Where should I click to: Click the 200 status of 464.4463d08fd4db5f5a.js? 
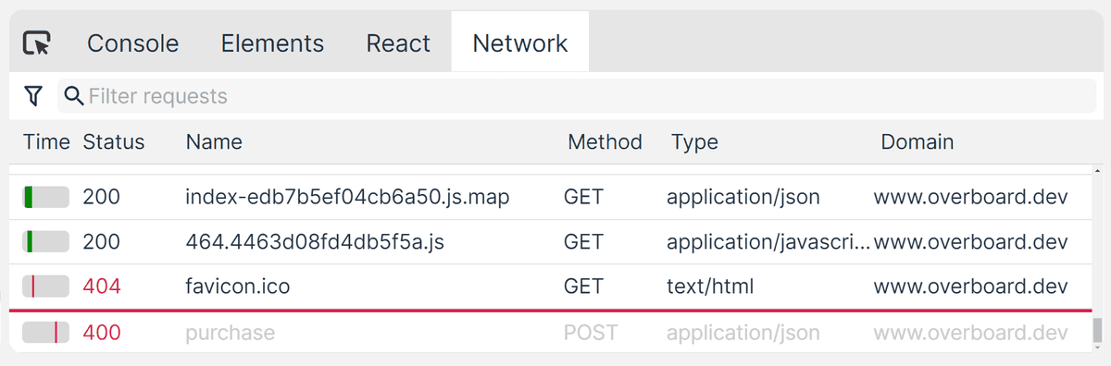click(x=101, y=241)
